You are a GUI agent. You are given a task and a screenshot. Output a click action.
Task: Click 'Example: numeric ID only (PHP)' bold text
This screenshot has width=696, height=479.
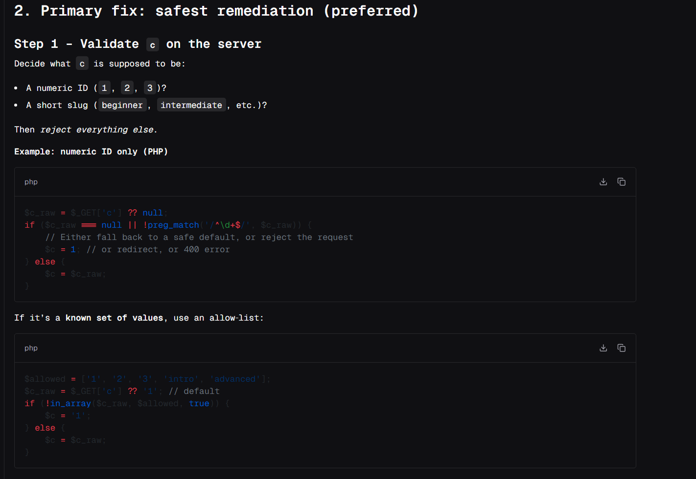coord(91,152)
